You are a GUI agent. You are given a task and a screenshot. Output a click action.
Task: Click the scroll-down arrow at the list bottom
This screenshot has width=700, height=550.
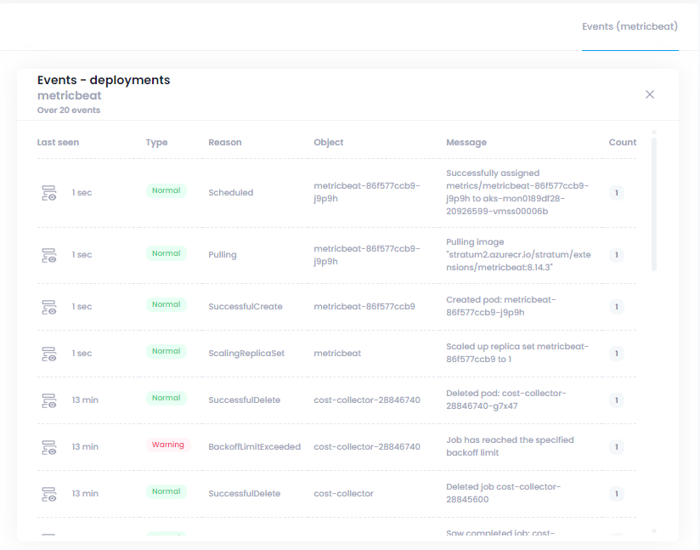pos(653,531)
